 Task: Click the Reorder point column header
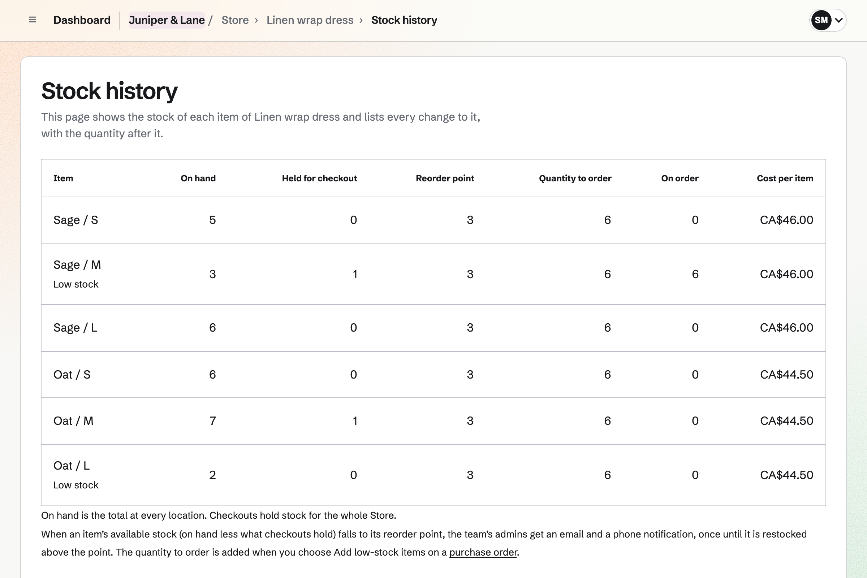click(x=445, y=178)
